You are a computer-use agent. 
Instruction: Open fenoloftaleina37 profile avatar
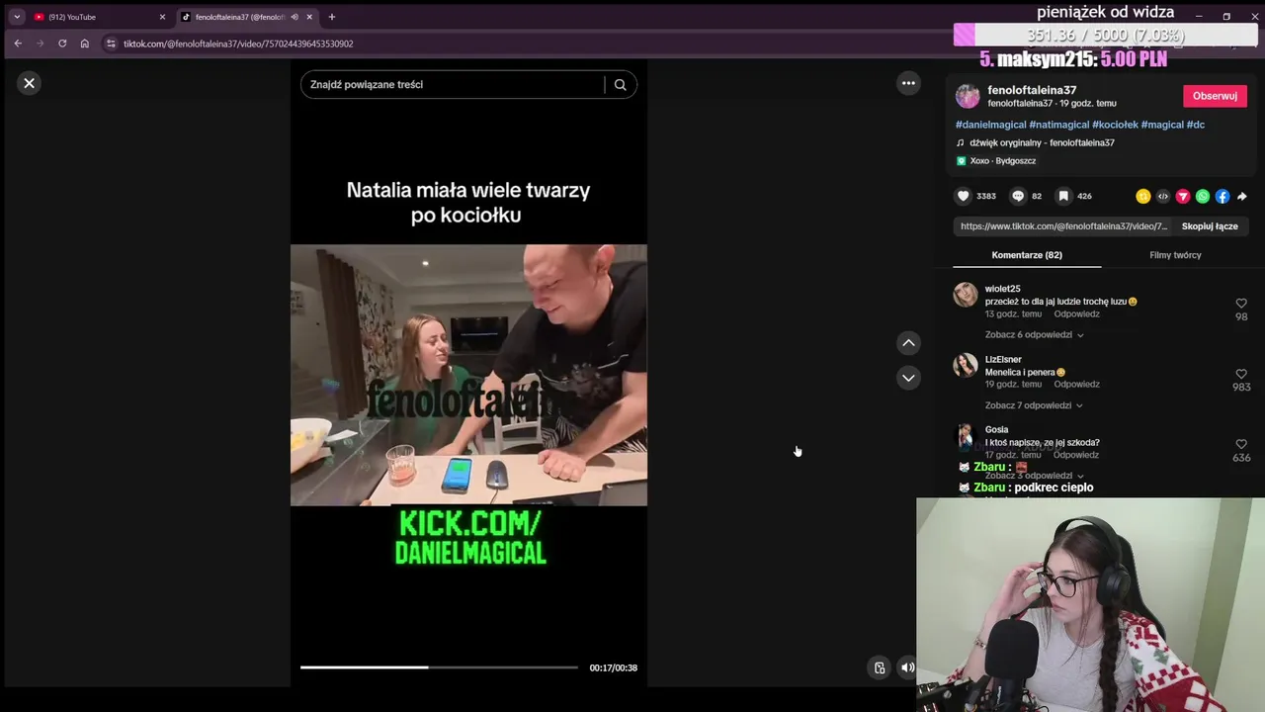point(968,96)
